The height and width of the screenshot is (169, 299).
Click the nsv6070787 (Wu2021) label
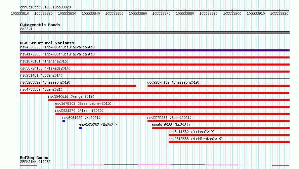click(98, 125)
